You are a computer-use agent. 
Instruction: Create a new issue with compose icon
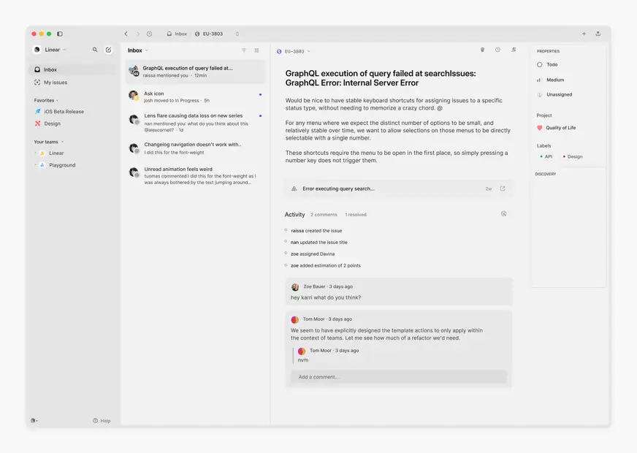click(108, 50)
